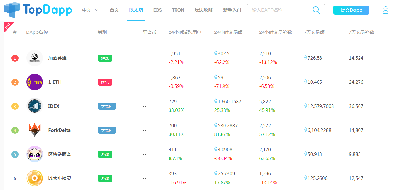Click the blue rank 5 badge
This screenshot has height=190, width=394.
[x=15, y=154]
